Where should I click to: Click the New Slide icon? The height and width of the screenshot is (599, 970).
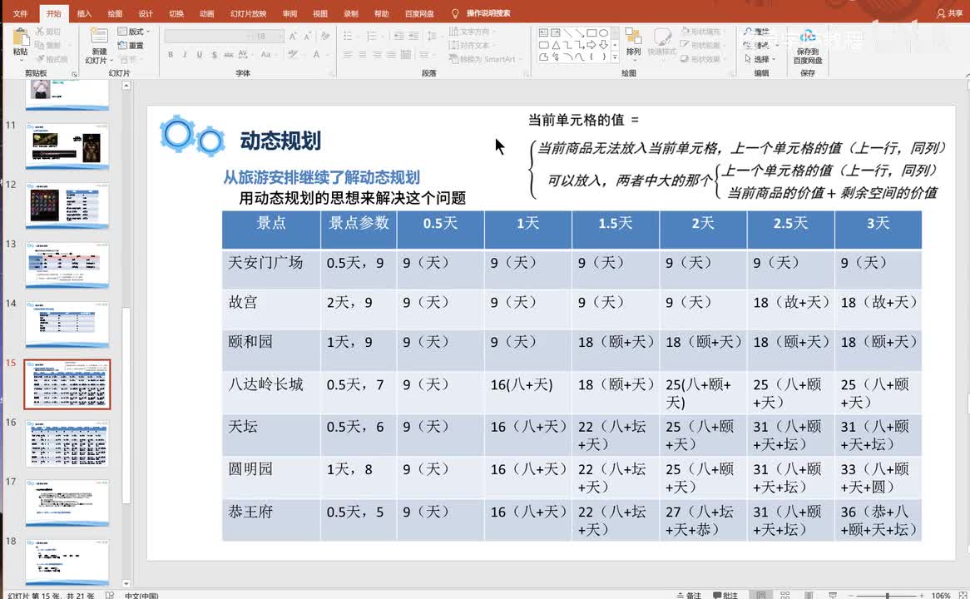point(98,37)
